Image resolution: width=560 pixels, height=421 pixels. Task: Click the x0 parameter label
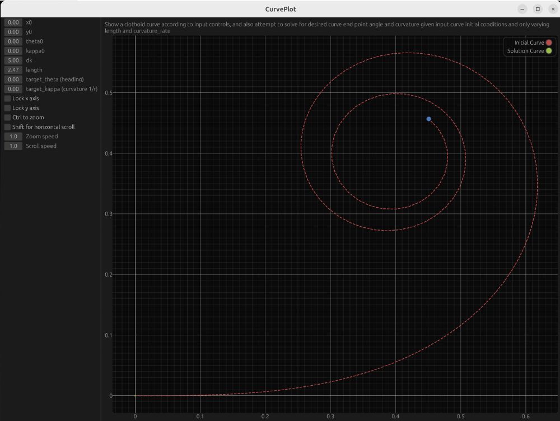point(29,22)
